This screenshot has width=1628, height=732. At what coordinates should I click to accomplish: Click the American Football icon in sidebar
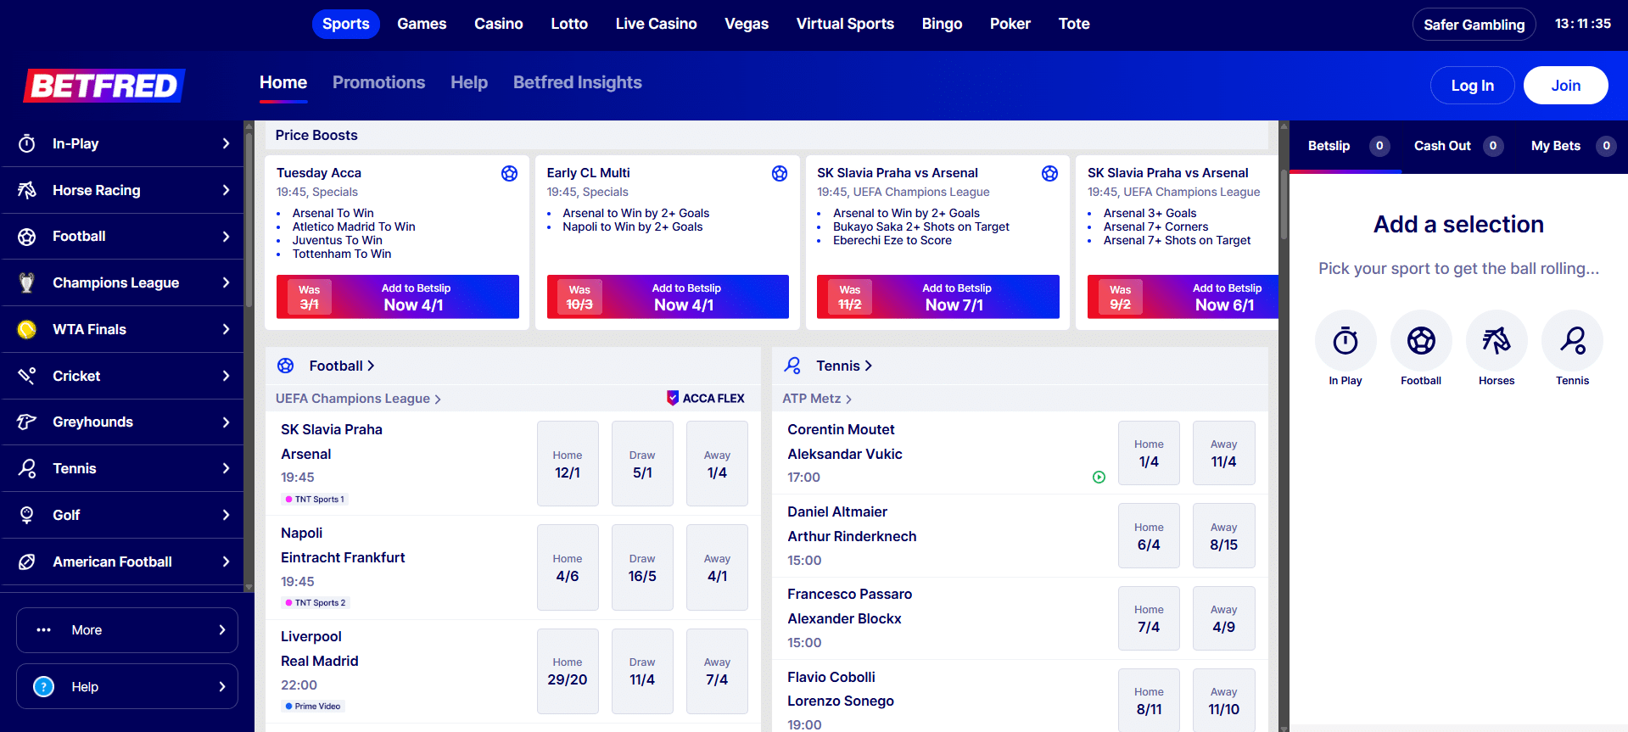[x=27, y=562]
